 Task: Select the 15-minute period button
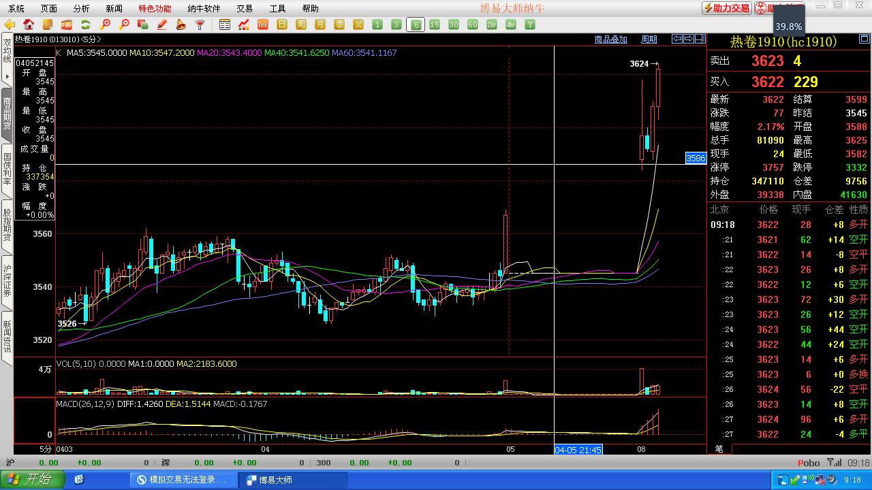coord(434,24)
